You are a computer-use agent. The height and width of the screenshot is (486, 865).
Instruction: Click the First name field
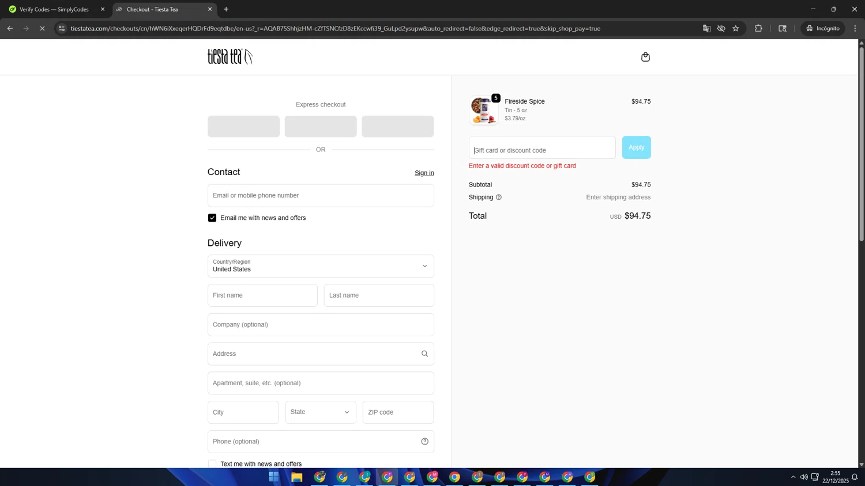262,295
